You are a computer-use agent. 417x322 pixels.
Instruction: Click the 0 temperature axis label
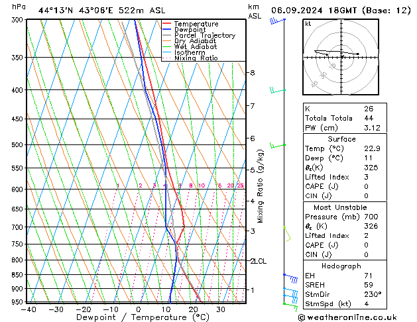click(139, 309)
